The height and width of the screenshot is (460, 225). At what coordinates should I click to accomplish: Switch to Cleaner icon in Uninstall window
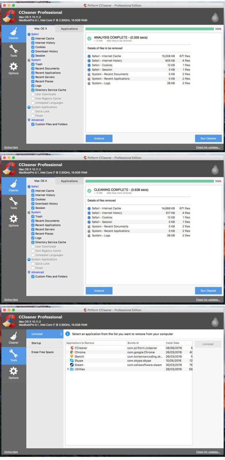14,336
